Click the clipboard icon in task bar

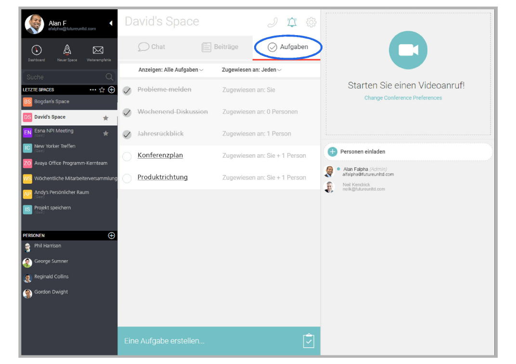[309, 341]
